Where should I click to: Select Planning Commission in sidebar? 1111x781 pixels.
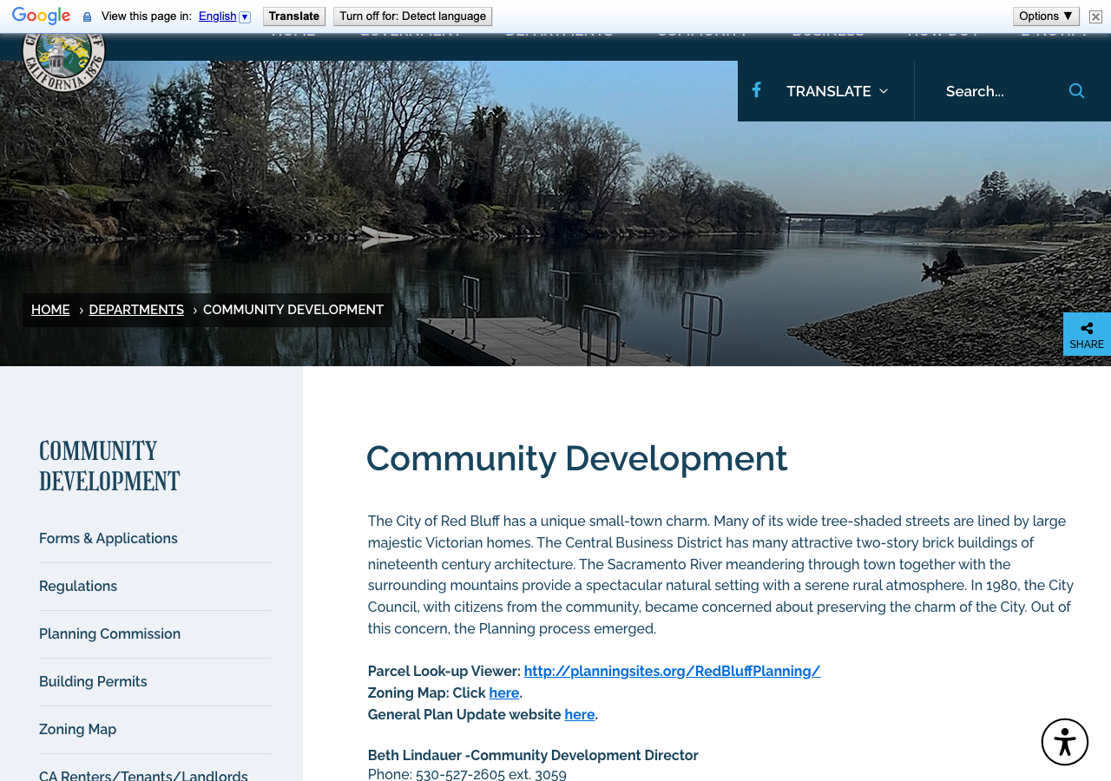click(109, 634)
